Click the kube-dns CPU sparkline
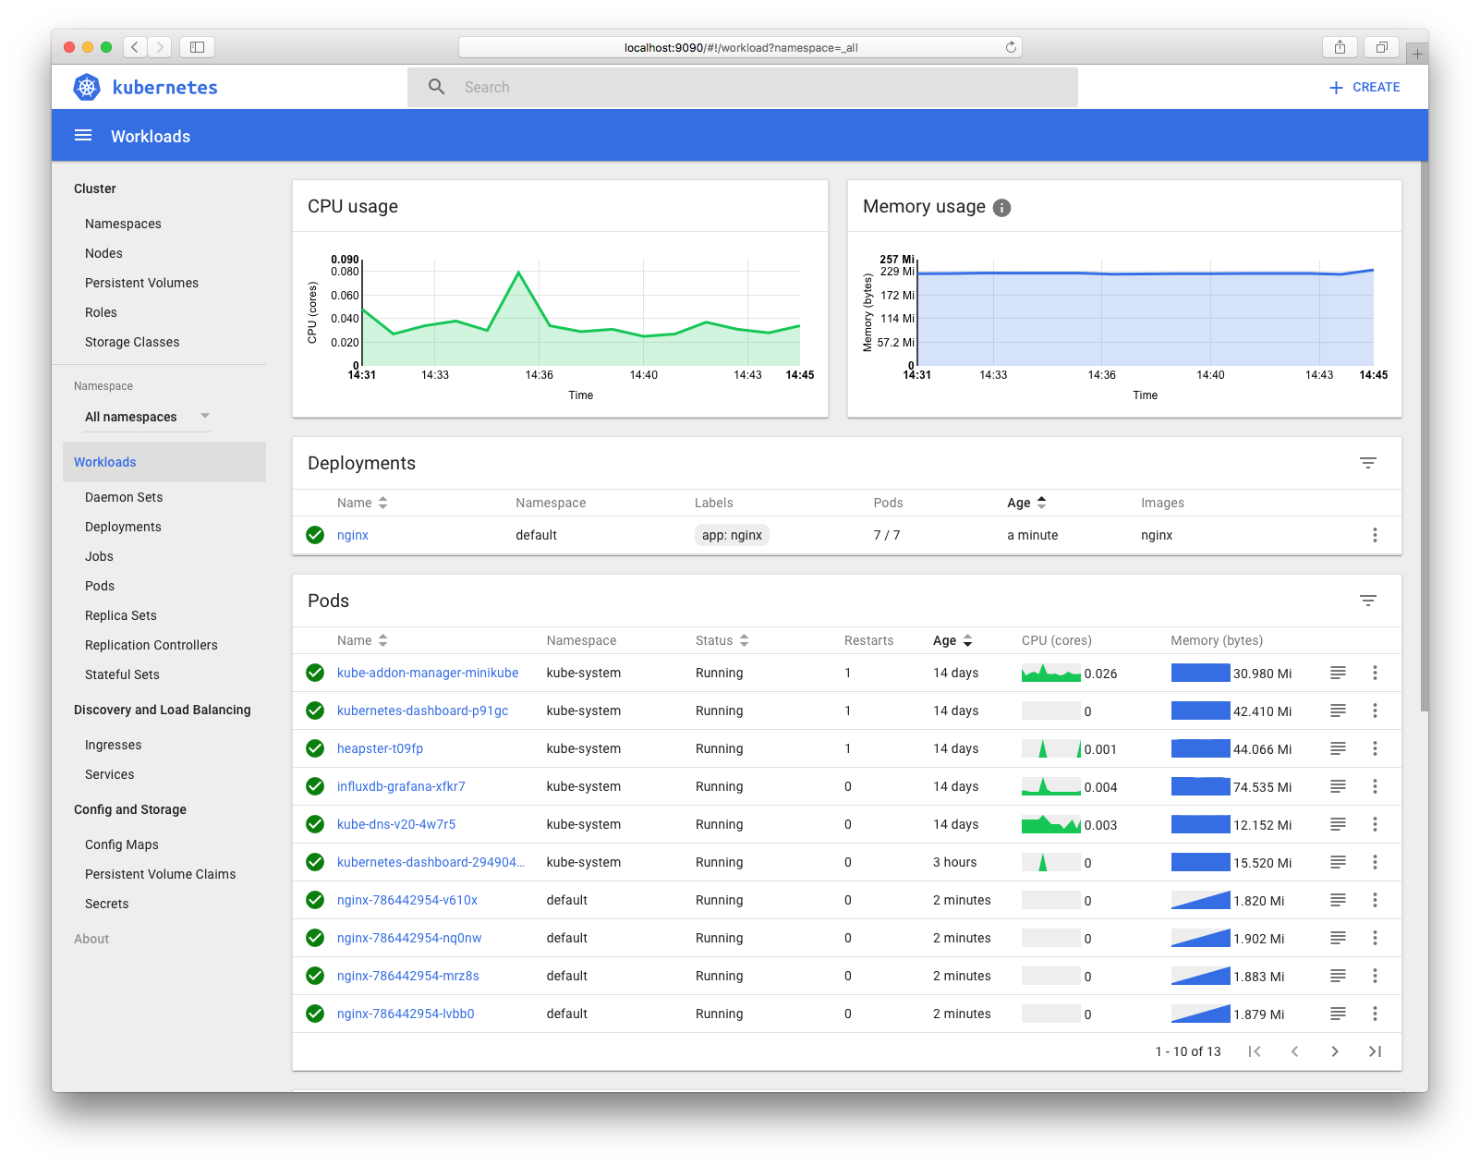The height and width of the screenshot is (1166, 1480). click(x=1050, y=824)
